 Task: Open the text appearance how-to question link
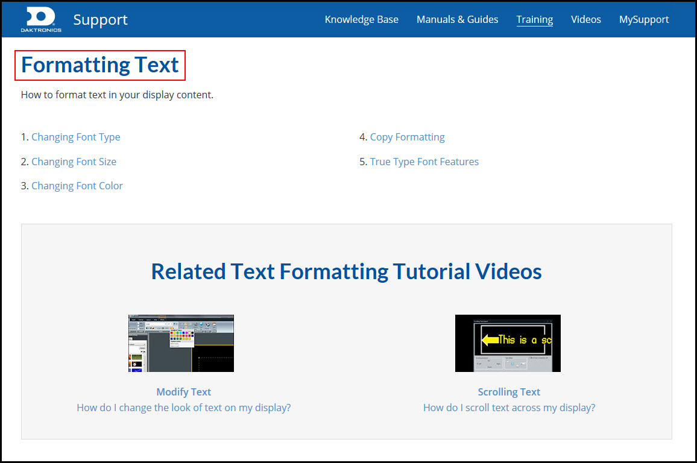click(183, 408)
